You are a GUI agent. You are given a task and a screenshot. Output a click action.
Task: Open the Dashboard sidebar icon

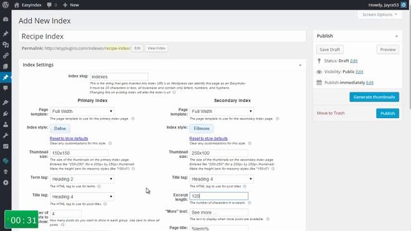click(6, 19)
